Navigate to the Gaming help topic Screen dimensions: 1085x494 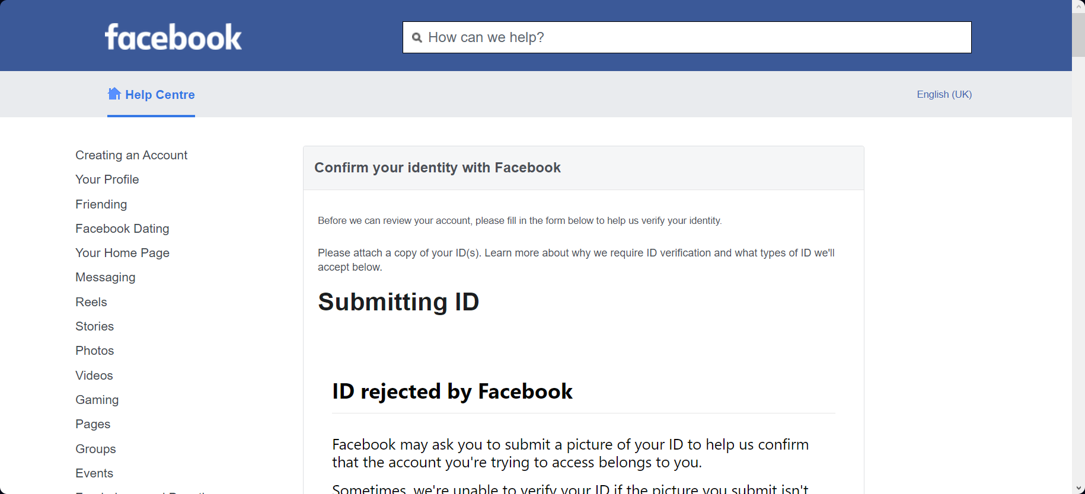tap(97, 400)
